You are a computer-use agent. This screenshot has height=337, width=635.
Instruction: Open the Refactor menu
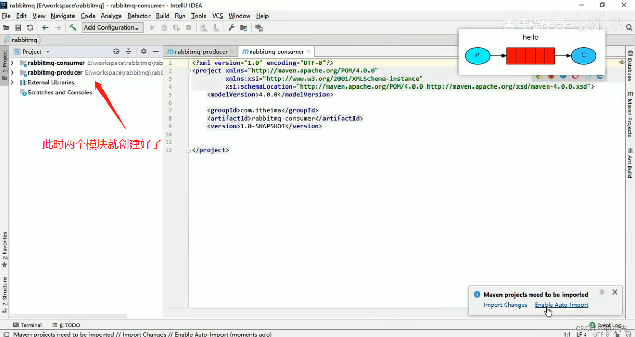139,16
